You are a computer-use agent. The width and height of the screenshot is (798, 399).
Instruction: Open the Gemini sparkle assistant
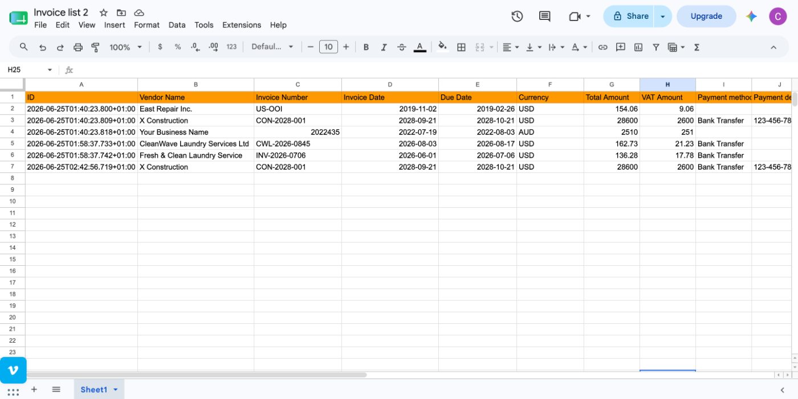coord(751,17)
